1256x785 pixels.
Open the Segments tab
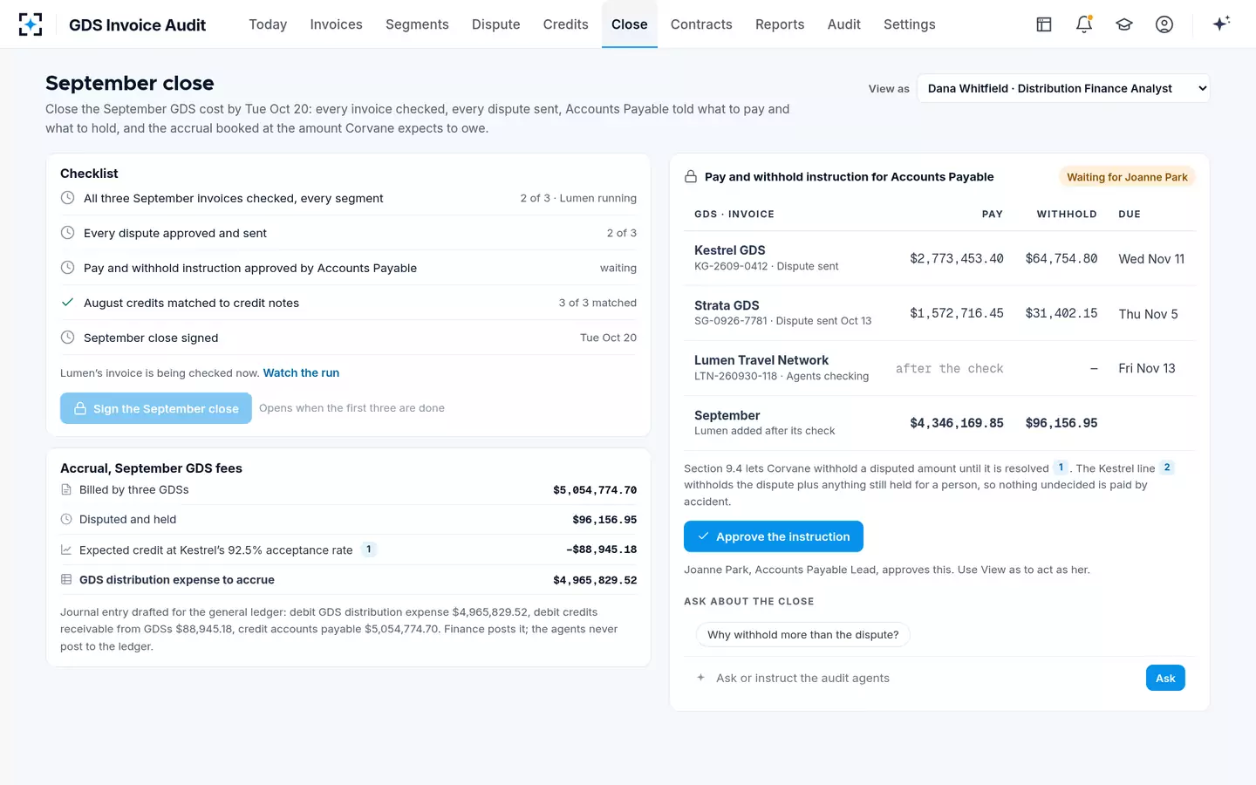click(x=417, y=24)
